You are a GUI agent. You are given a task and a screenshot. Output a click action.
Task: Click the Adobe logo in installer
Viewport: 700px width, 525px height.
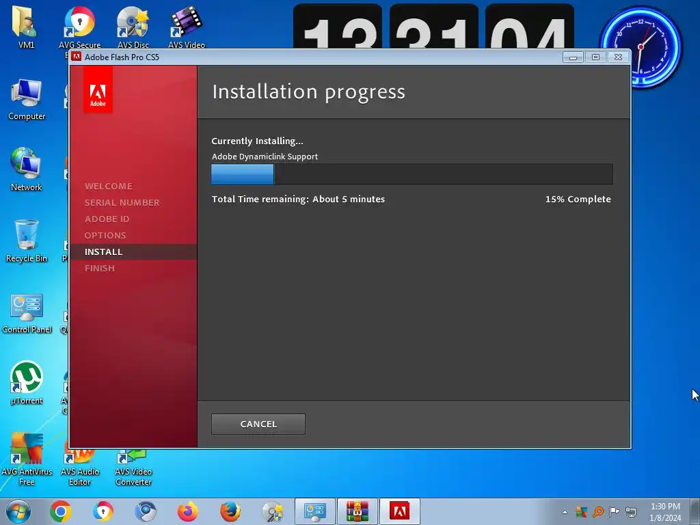click(x=98, y=90)
